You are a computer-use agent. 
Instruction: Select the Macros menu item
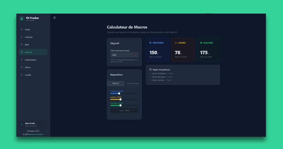pos(33,52)
